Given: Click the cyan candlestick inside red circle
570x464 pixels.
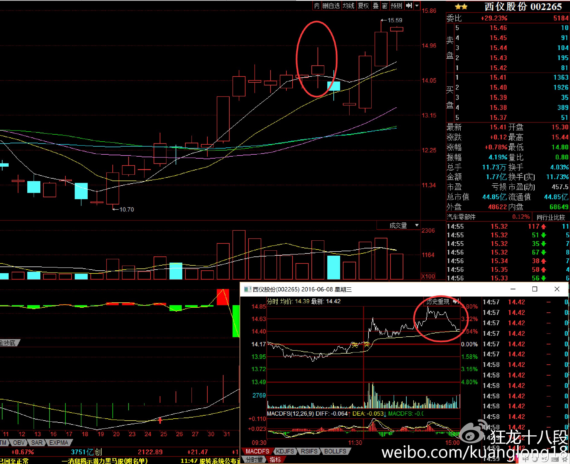Looking at the screenshot, I should (x=334, y=86).
